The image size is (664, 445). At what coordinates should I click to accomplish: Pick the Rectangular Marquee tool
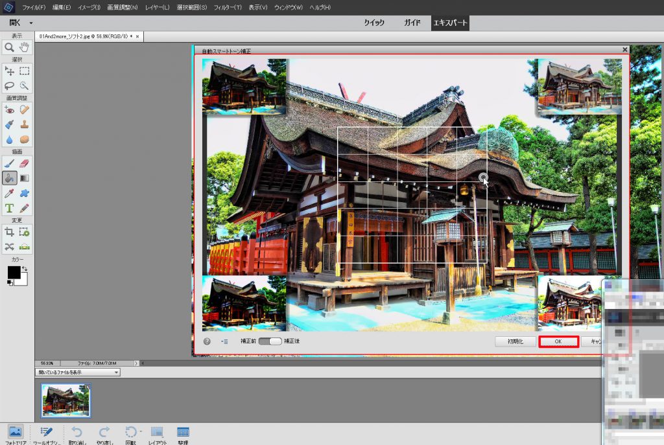tap(25, 71)
